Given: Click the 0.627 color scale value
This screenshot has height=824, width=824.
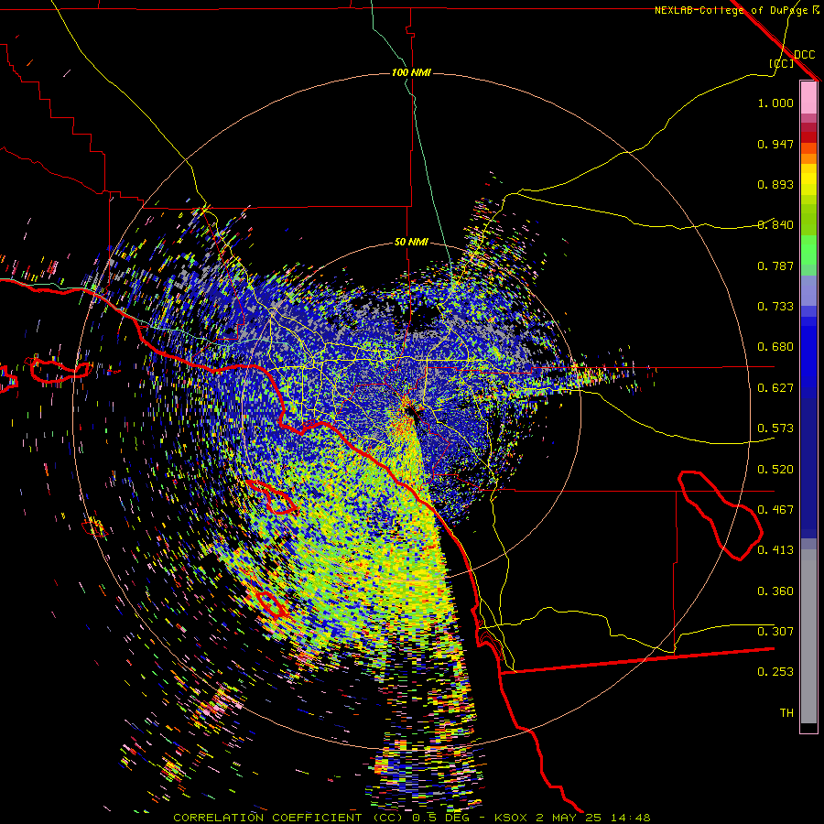Looking at the screenshot, I should [x=775, y=388].
